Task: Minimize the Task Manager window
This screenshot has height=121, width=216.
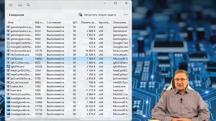Action: [105, 3]
